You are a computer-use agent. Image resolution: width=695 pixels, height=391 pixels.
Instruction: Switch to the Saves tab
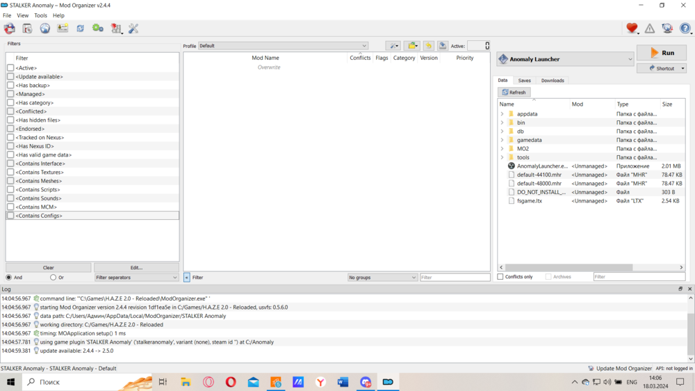(524, 81)
